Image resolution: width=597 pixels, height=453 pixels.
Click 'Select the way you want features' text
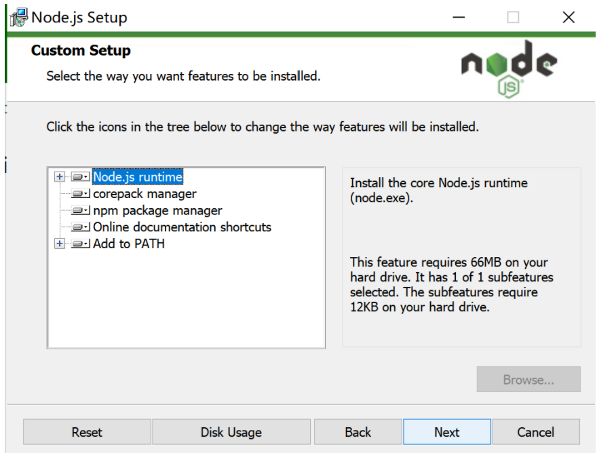(x=183, y=76)
